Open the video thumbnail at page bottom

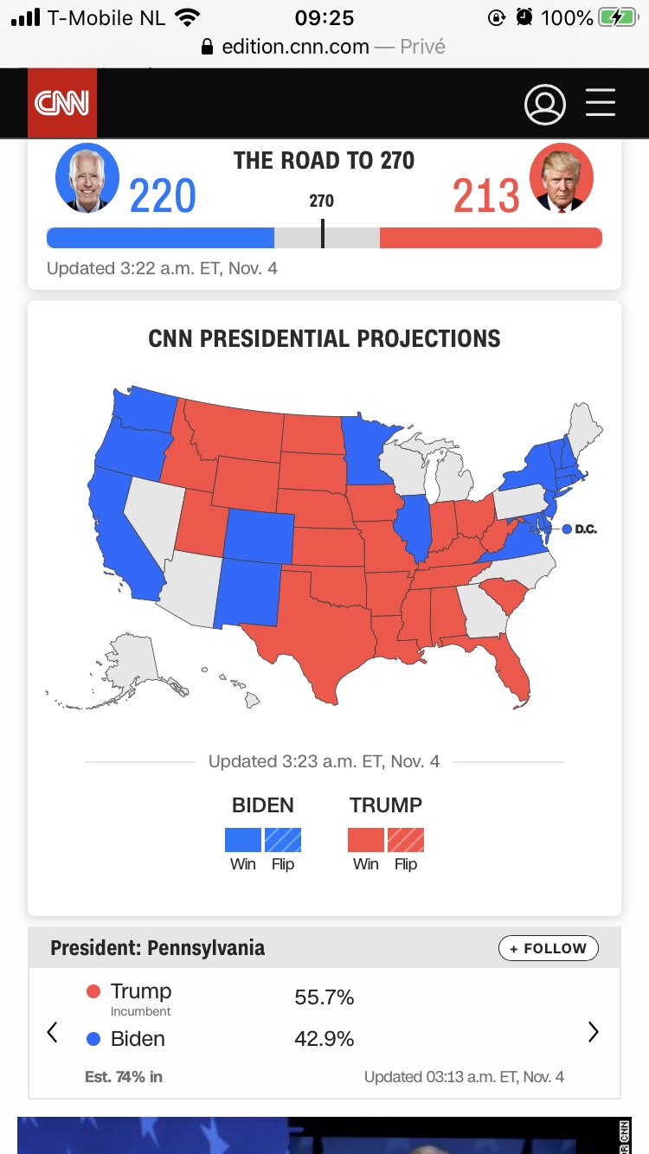click(x=324, y=1135)
